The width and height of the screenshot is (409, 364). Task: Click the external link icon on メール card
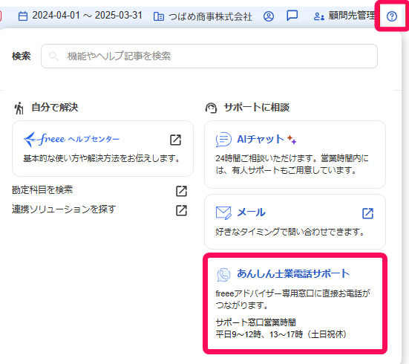367,213
